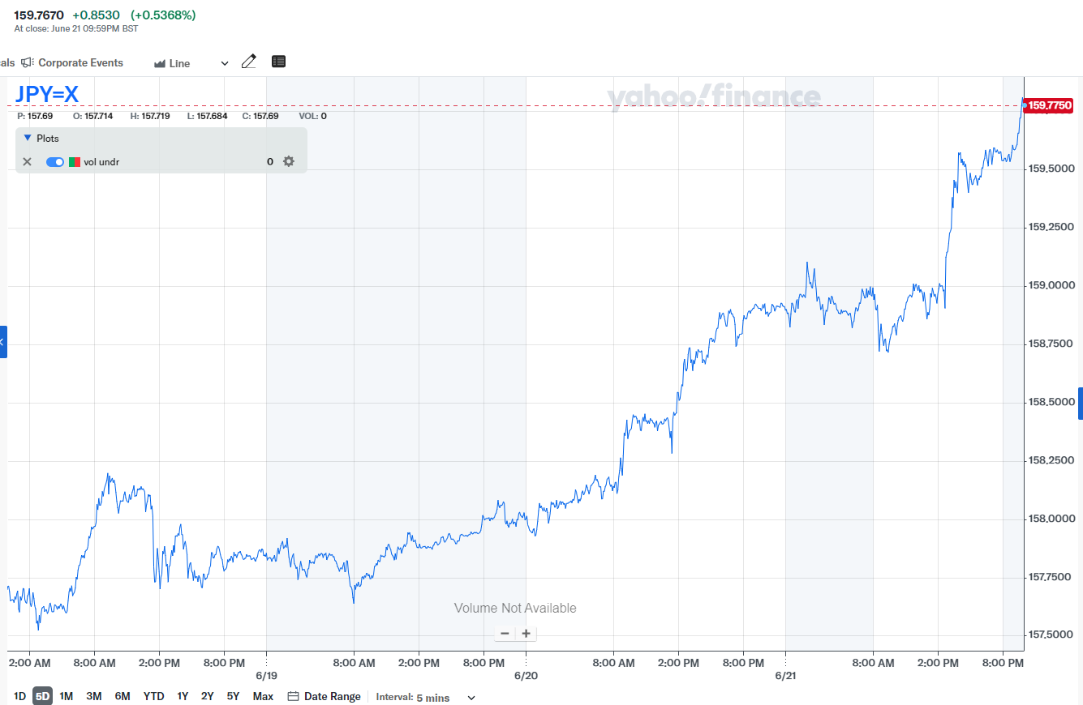Viewport: 1083px width, 705px height.
Task: Collapse the Plots panel triangle
Action: click(x=28, y=139)
